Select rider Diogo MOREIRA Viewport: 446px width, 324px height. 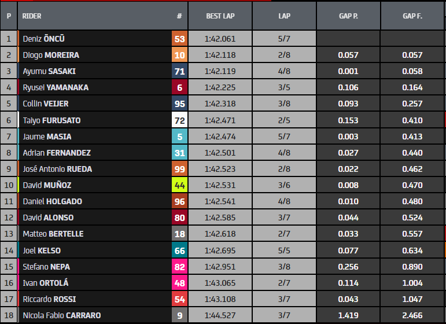click(x=51, y=55)
